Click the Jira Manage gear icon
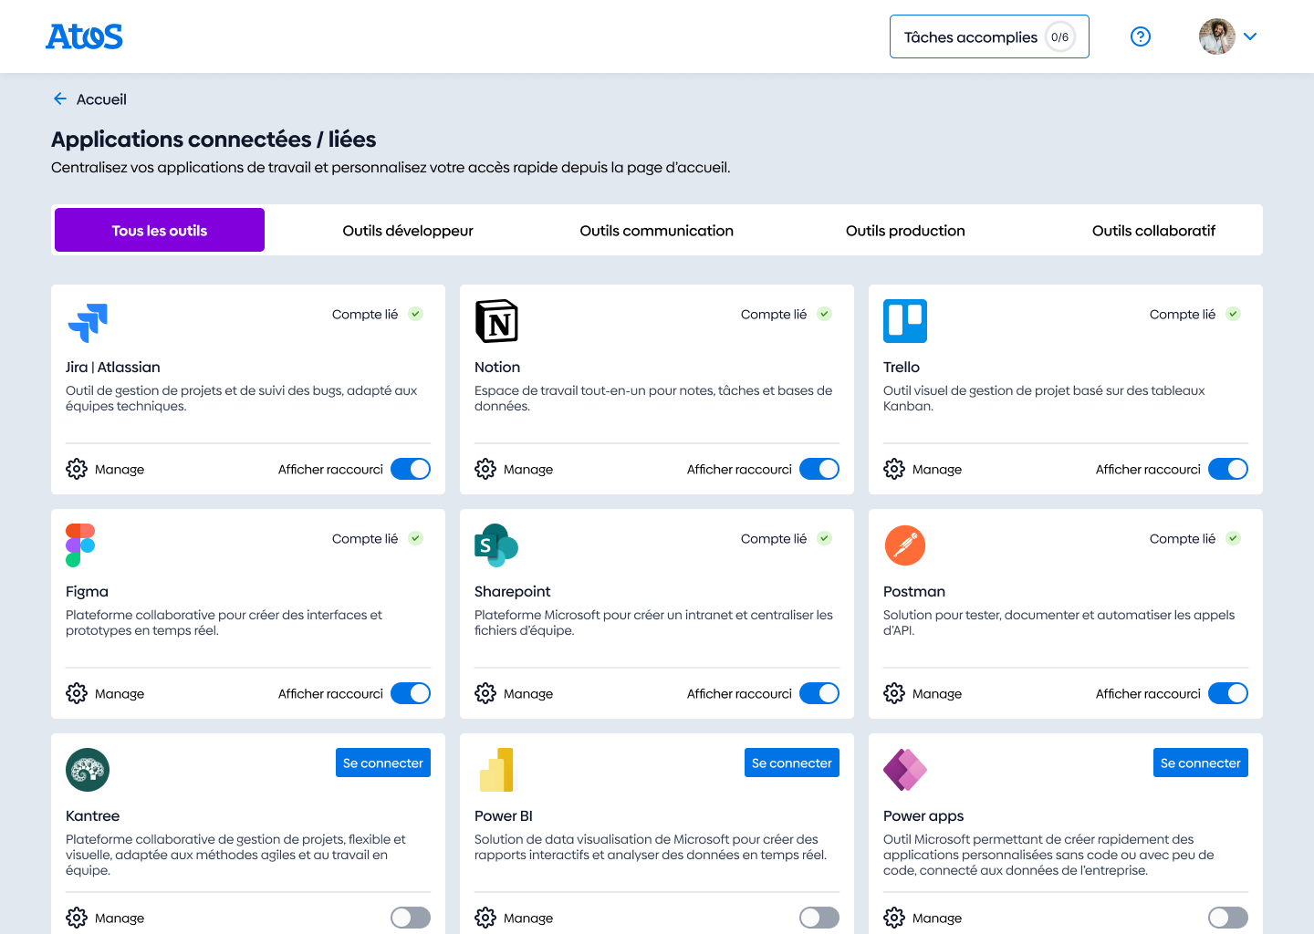1314x934 pixels. [x=77, y=469]
